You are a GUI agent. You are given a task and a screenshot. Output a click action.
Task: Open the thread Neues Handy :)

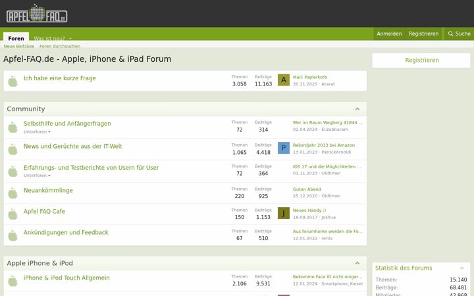(x=309, y=210)
